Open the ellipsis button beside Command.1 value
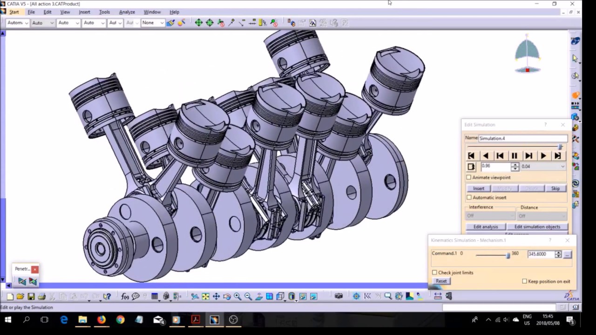 tap(567, 255)
